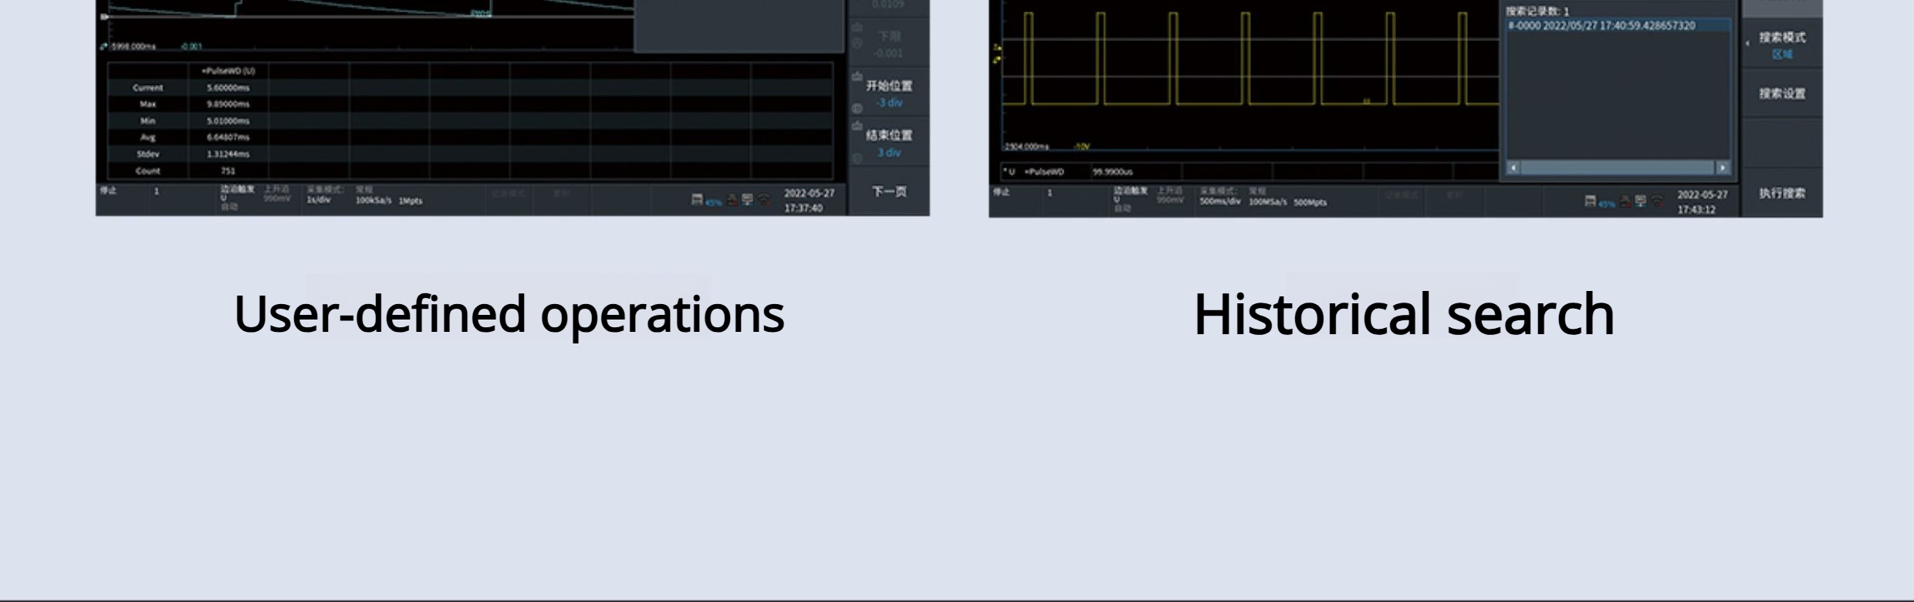Image resolution: width=1914 pixels, height=602 pixels.
Task: Select search record #-0000 2022/05/27 entry
Action: [x=1601, y=26]
